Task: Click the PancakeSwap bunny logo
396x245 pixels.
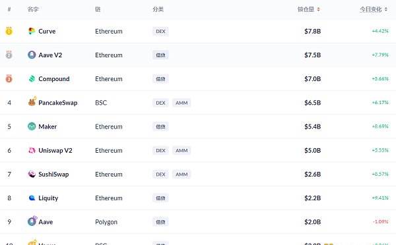Action: (32, 101)
